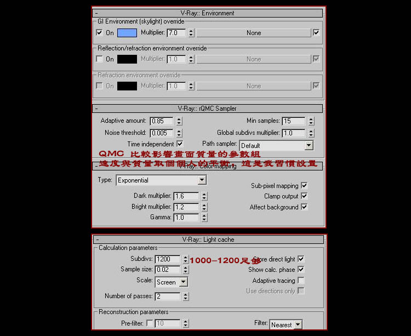Edit the Number of passes field
The width and height of the screenshot is (411, 336).
[x=168, y=297]
